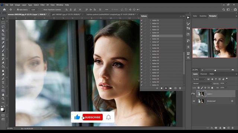The height and width of the screenshot is (133, 238).
Task: Open the blend mode Normal dropdown
Action: pos(202,83)
